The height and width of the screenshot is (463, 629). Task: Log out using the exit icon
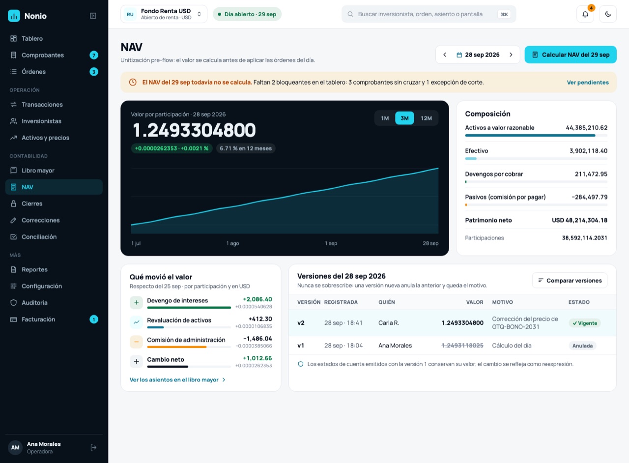tap(93, 447)
